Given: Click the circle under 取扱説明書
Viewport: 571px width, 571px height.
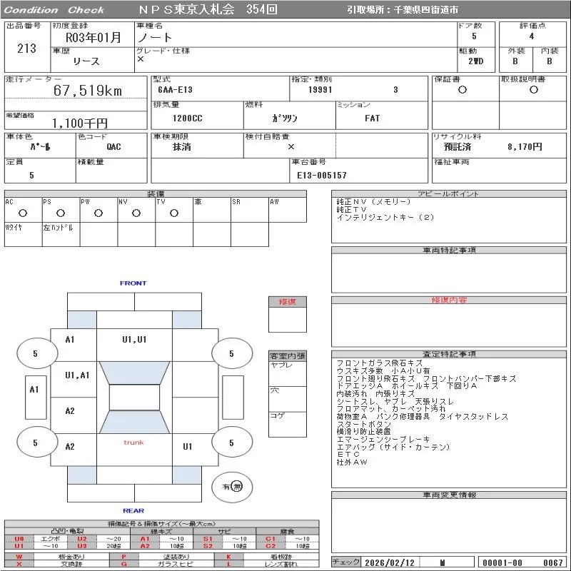Looking at the screenshot, I should pyautogui.click(x=533, y=90).
